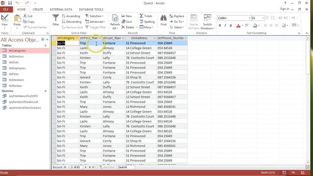Viewport: 313px width, 176px height.
Task: Switch to HOME tab
Action: coord(21,9)
